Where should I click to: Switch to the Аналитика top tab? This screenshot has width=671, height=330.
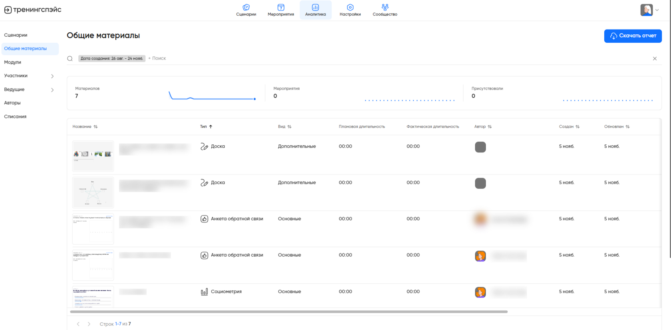pos(316,10)
